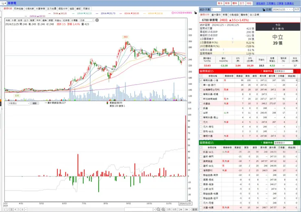Check the 富邦-台北 row checkbox
The image size is (301, 212).
coord(201,166)
